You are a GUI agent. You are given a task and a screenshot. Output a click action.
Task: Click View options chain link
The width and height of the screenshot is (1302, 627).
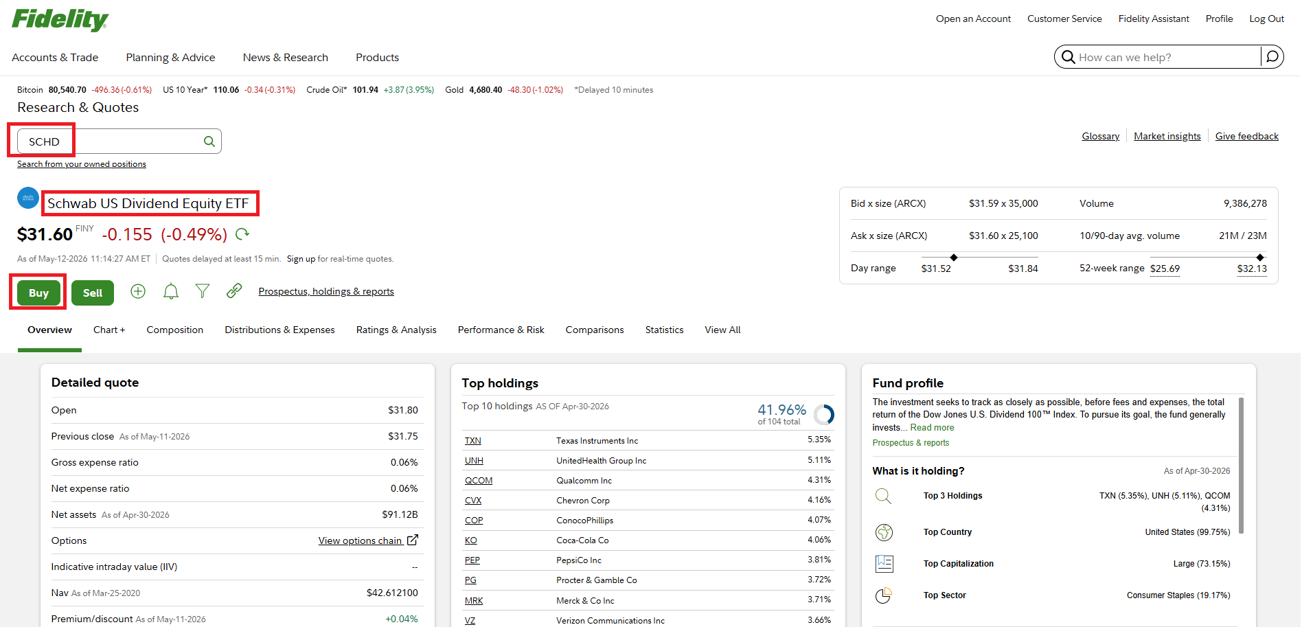point(361,540)
